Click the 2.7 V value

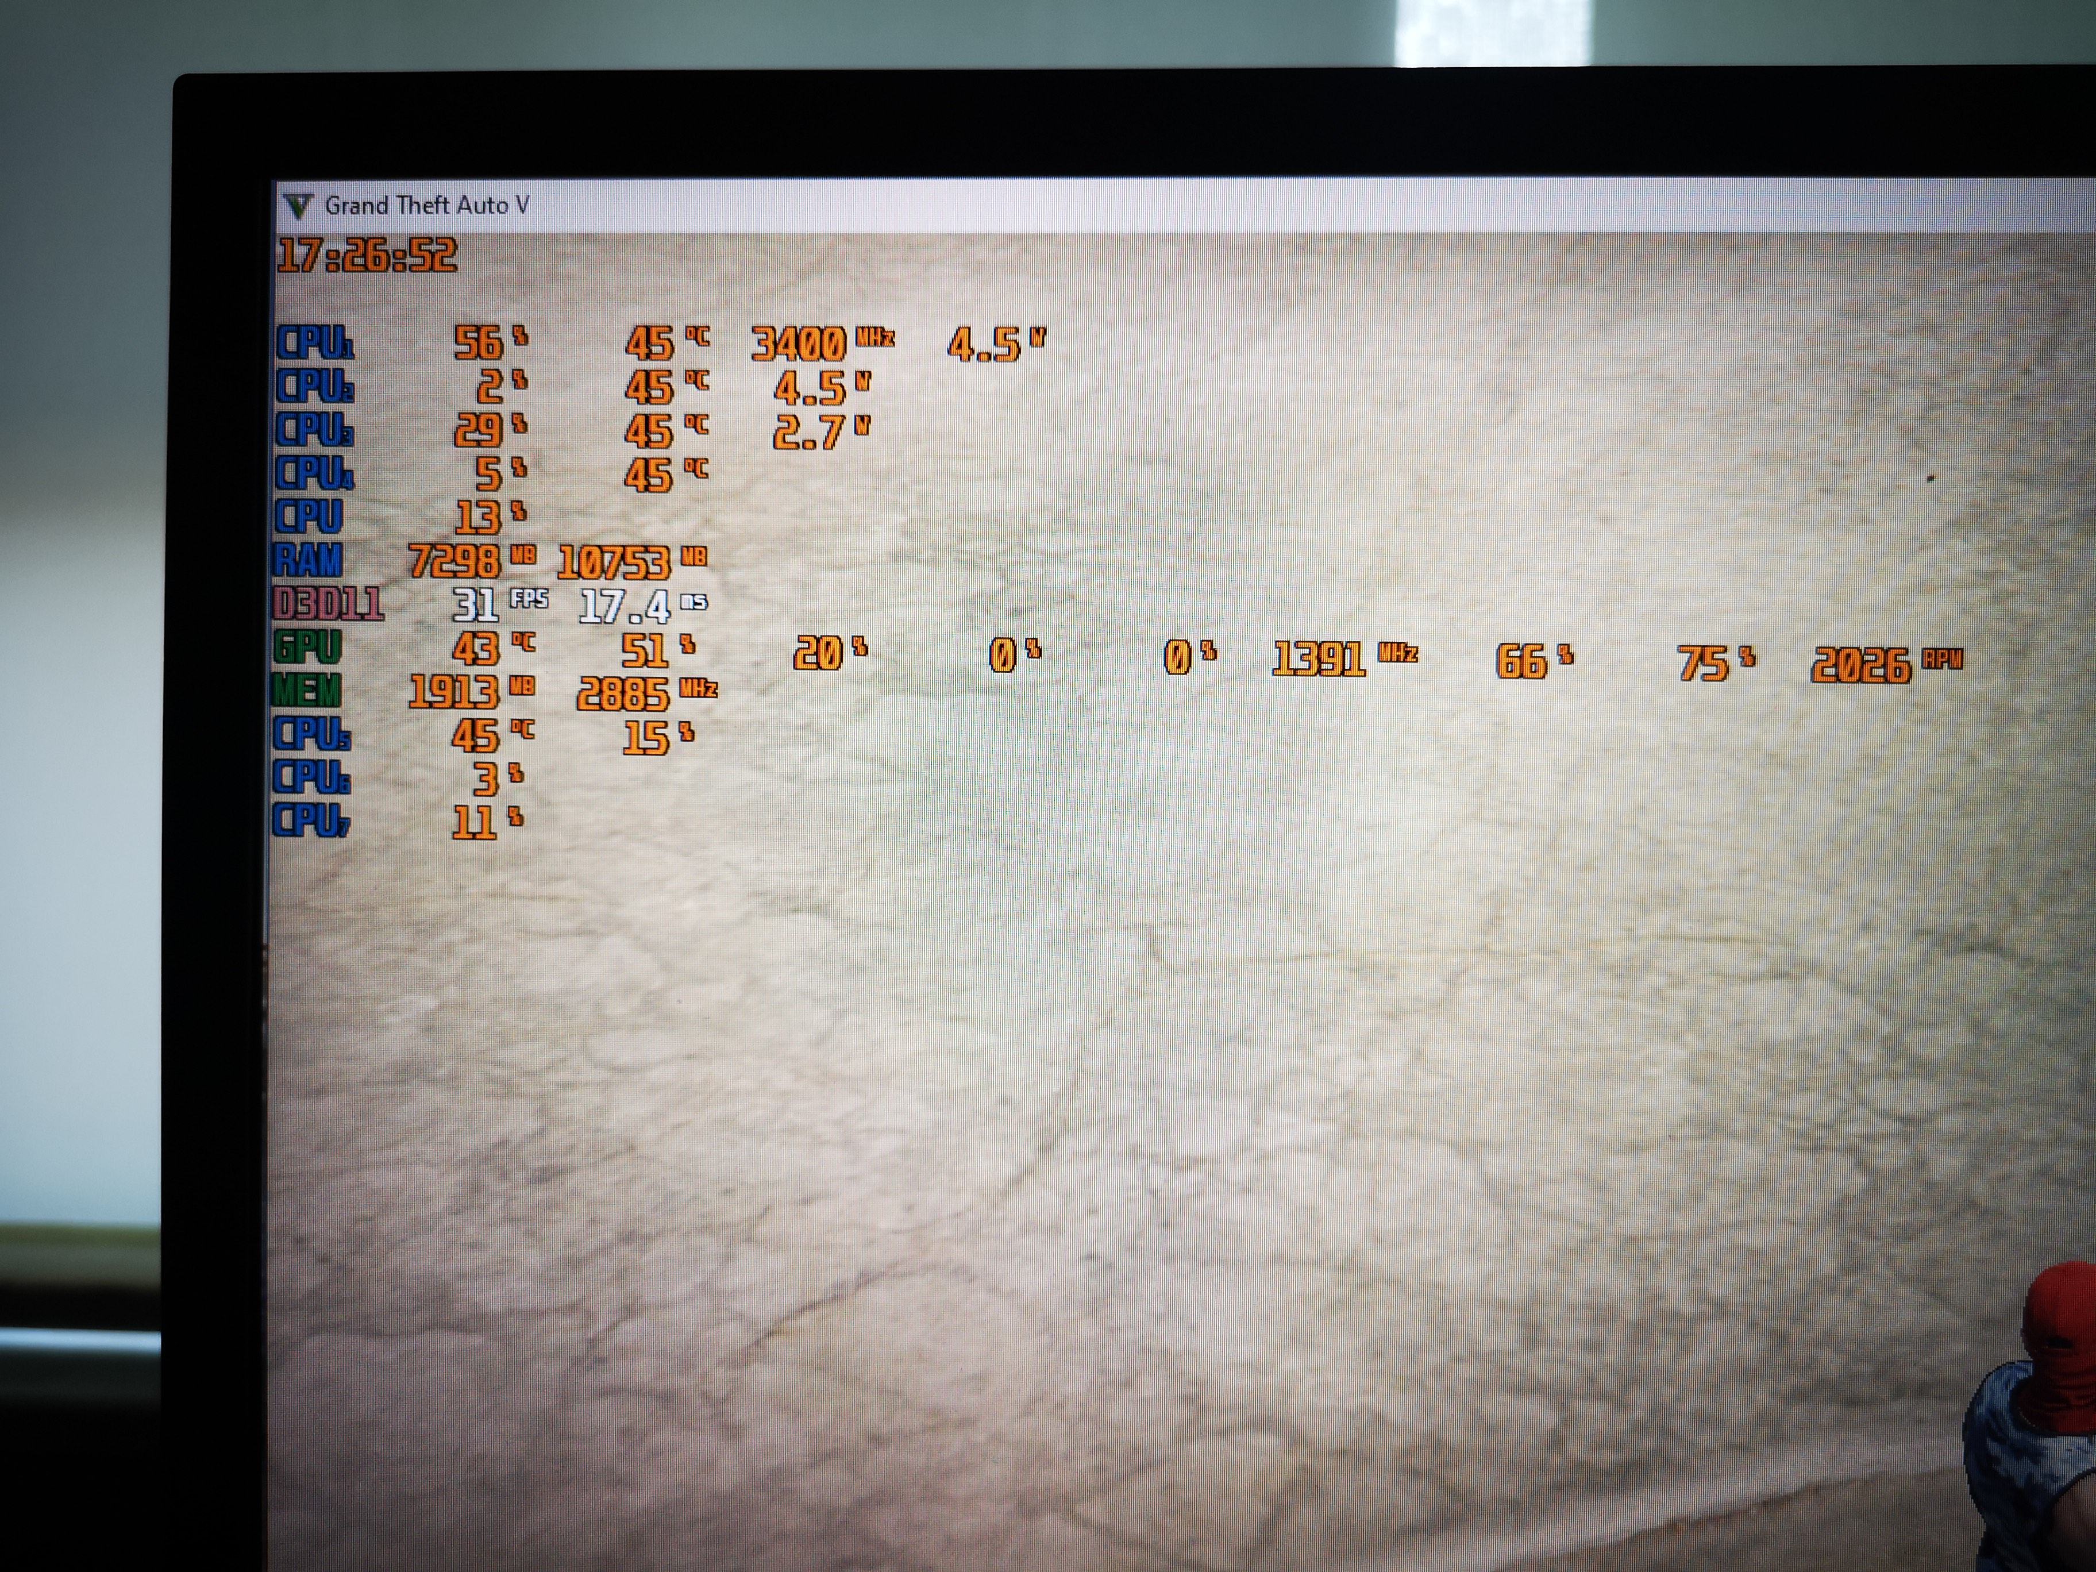coord(822,432)
